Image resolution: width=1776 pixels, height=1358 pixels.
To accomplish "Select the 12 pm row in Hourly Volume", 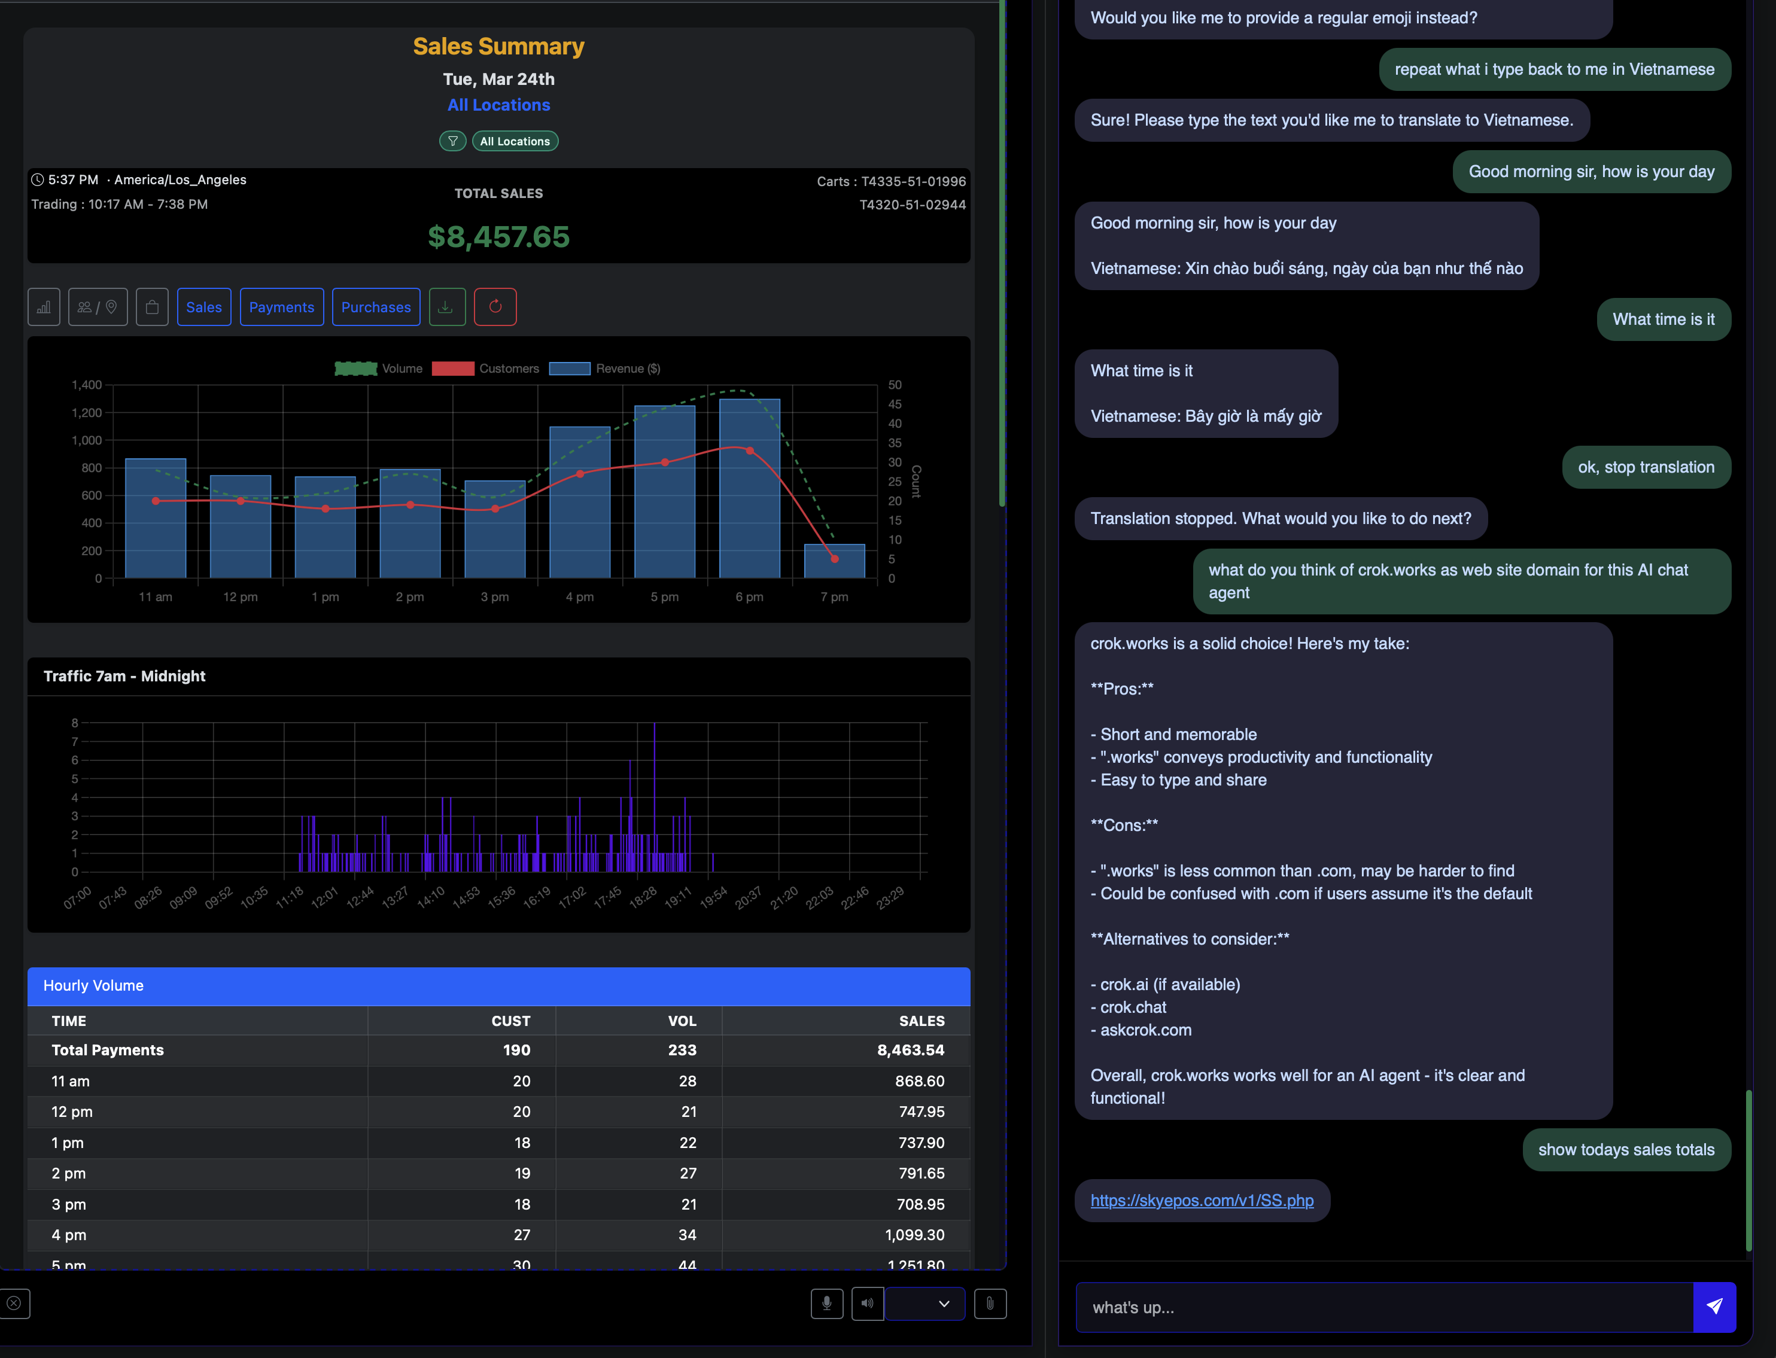I will (499, 1112).
